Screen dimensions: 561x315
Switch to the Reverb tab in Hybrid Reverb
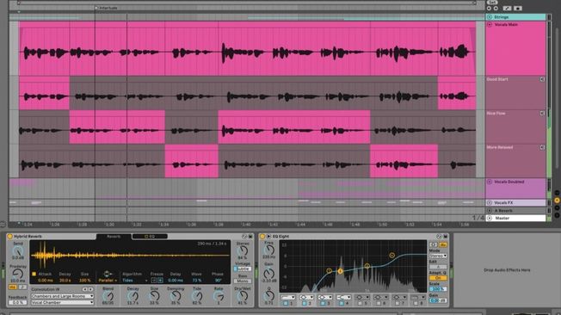pos(114,236)
